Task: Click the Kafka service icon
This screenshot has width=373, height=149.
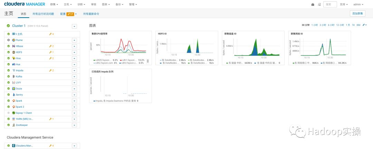Action: (14, 77)
